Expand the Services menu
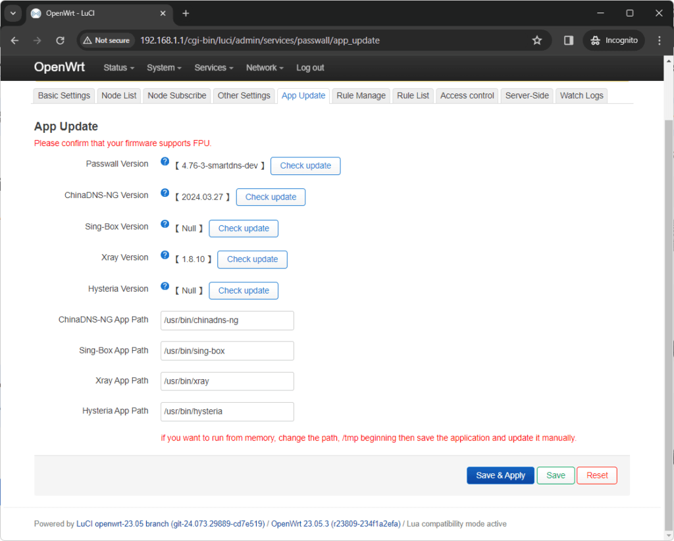 [x=214, y=68]
